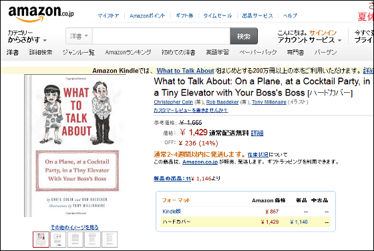This screenshot has height=251, width=374.
Task: Click the カスタマーレビュー write review link
Action: coord(191,110)
